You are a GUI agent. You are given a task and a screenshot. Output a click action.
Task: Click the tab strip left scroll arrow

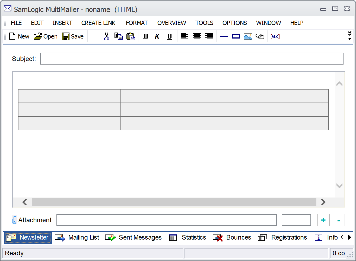tap(342, 237)
